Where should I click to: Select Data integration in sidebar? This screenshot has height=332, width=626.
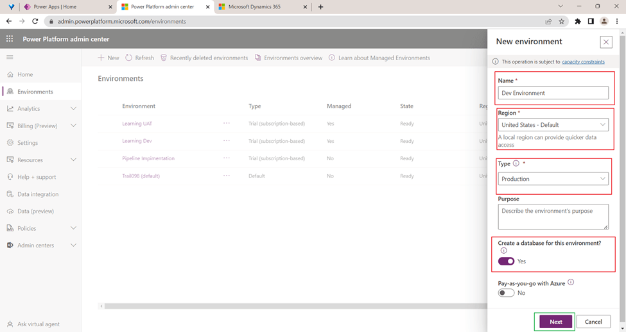[37, 194]
